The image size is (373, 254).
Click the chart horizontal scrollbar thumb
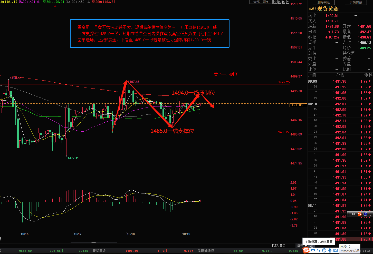click(x=94, y=242)
